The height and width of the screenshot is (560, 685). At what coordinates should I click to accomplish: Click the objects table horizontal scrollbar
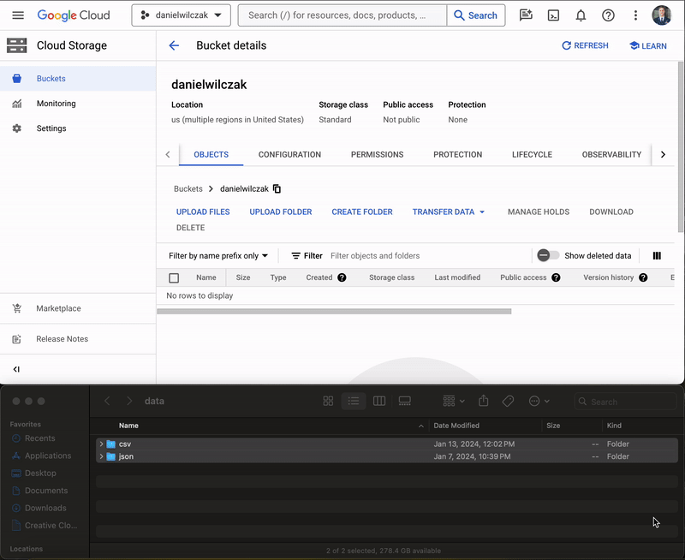coord(334,312)
